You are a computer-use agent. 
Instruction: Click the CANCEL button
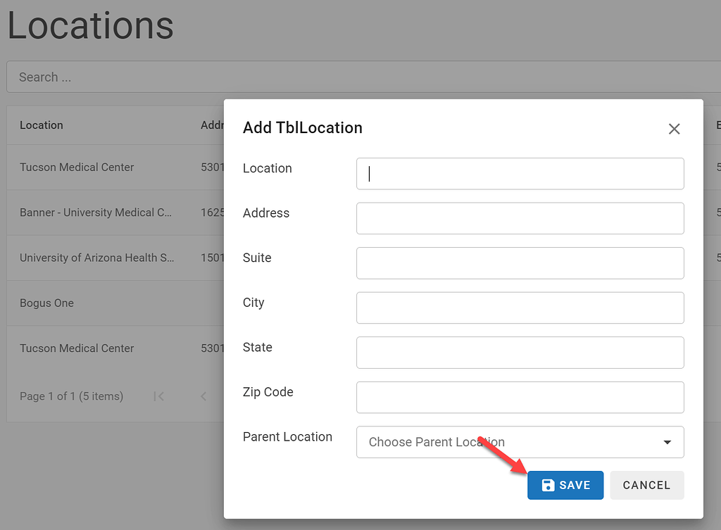click(646, 485)
